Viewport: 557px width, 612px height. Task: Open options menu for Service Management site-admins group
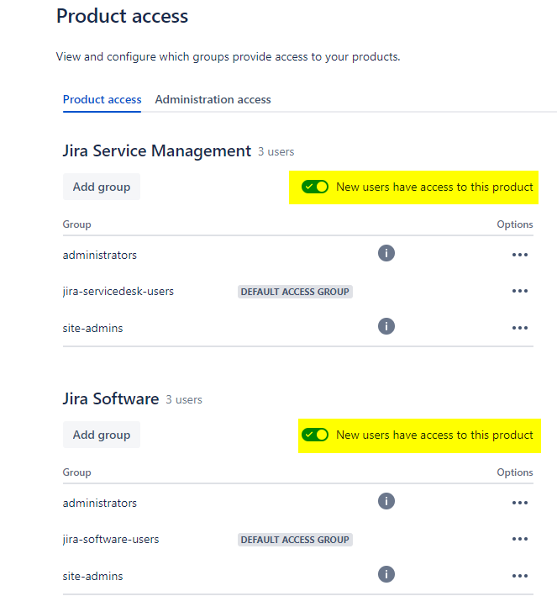(x=520, y=328)
